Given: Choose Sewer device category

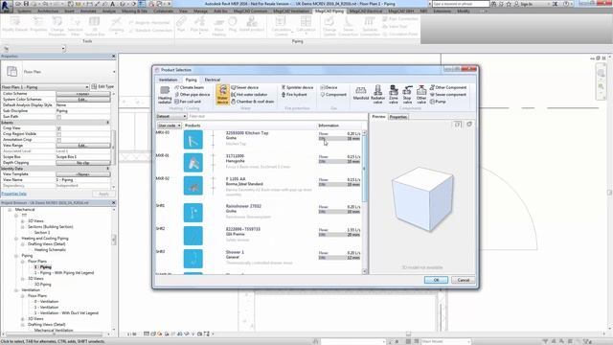Looking at the screenshot, I should (x=245, y=87).
